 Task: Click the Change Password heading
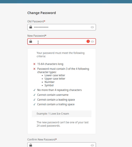coord(42,13)
